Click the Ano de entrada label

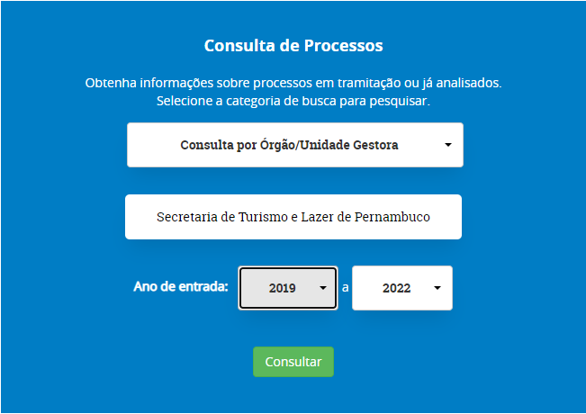(x=181, y=288)
